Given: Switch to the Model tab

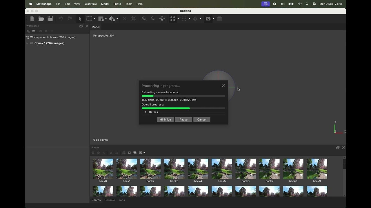Looking at the screenshot, I should point(96,27).
